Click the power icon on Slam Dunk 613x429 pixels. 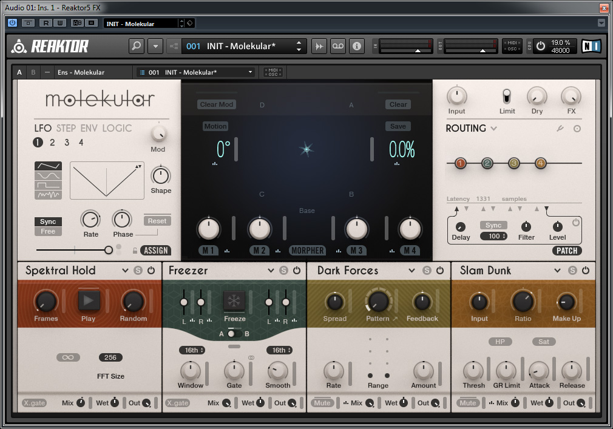pos(586,271)
